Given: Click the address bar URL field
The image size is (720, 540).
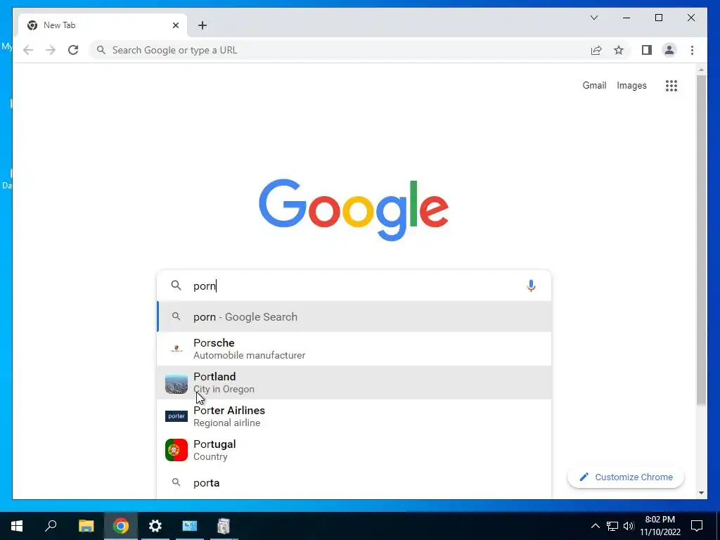Looking at the screenshot, I should point(340,50).
